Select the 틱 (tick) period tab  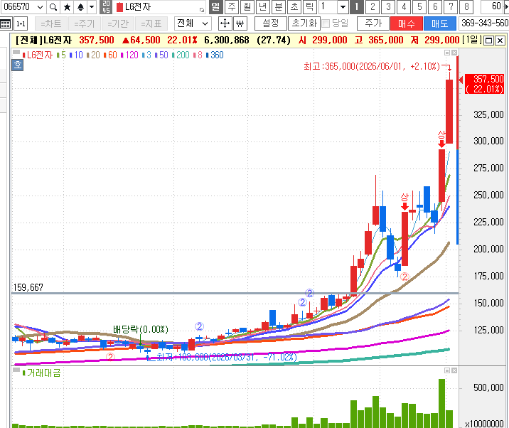click(310, 7)
